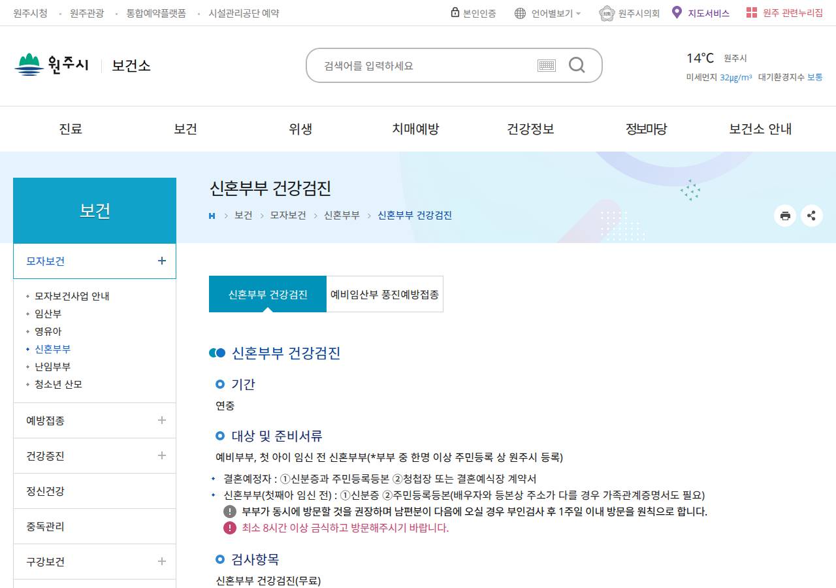Select 영유아 in the sidebar
Viewport: 836px width, 588px height.
click(48, 331)
